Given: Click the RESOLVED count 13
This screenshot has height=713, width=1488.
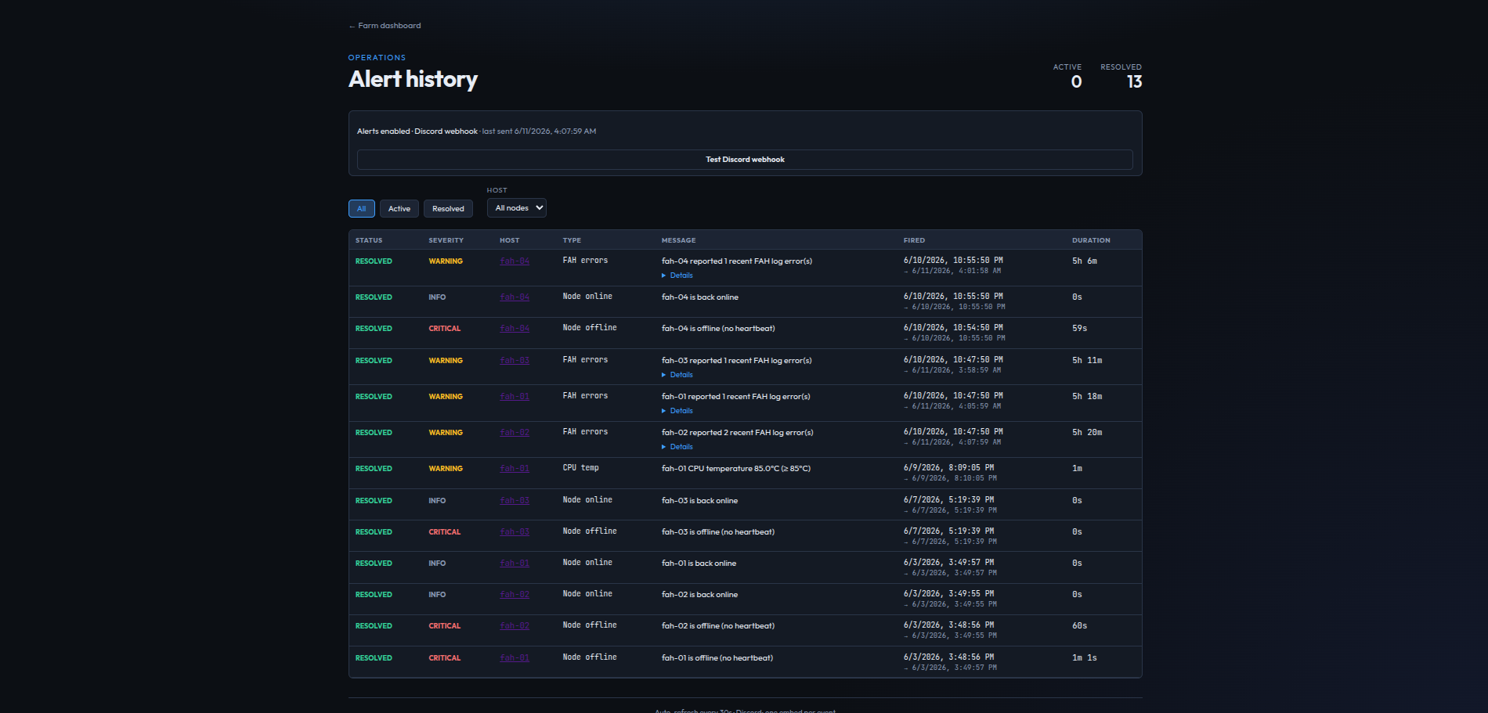Looking at the screenshot, I should pos(1134,82).
